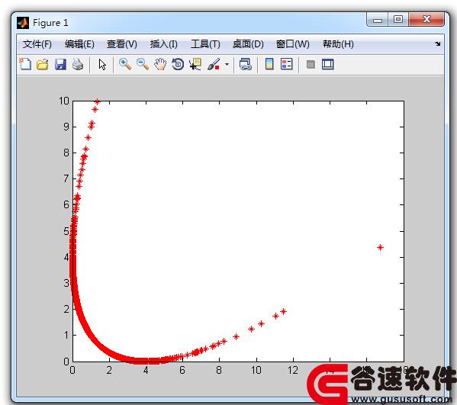Screen dimensions: 457x405
Task: Open the 帮助(H) menu
Action: (339, 44)
